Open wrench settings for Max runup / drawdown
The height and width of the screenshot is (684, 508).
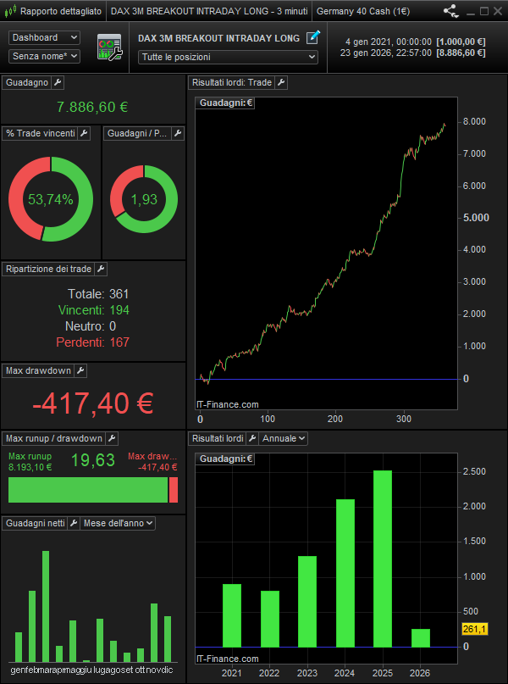point(111,438)
